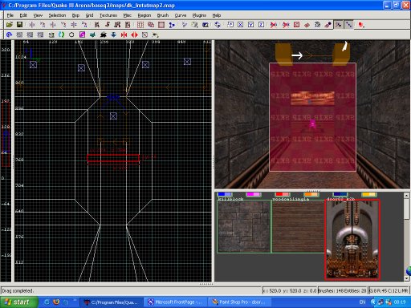
Task: Flip the selection along the Z axis
Action: (74, 25)
